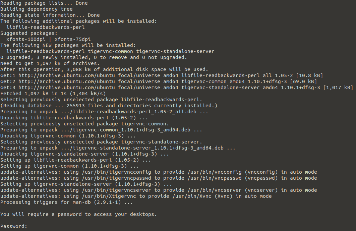Click 'tigervnc-common' in the NEW packages list
Image resolution: width=356 pixels, height=231 pixels.
[x=110, y=51]
